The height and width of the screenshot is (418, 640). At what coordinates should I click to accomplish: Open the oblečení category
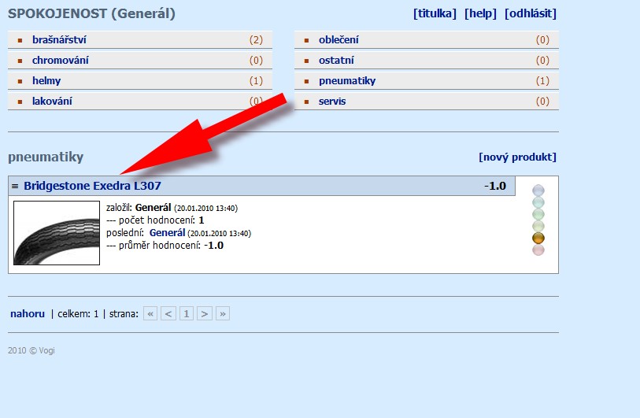point(338,40)
